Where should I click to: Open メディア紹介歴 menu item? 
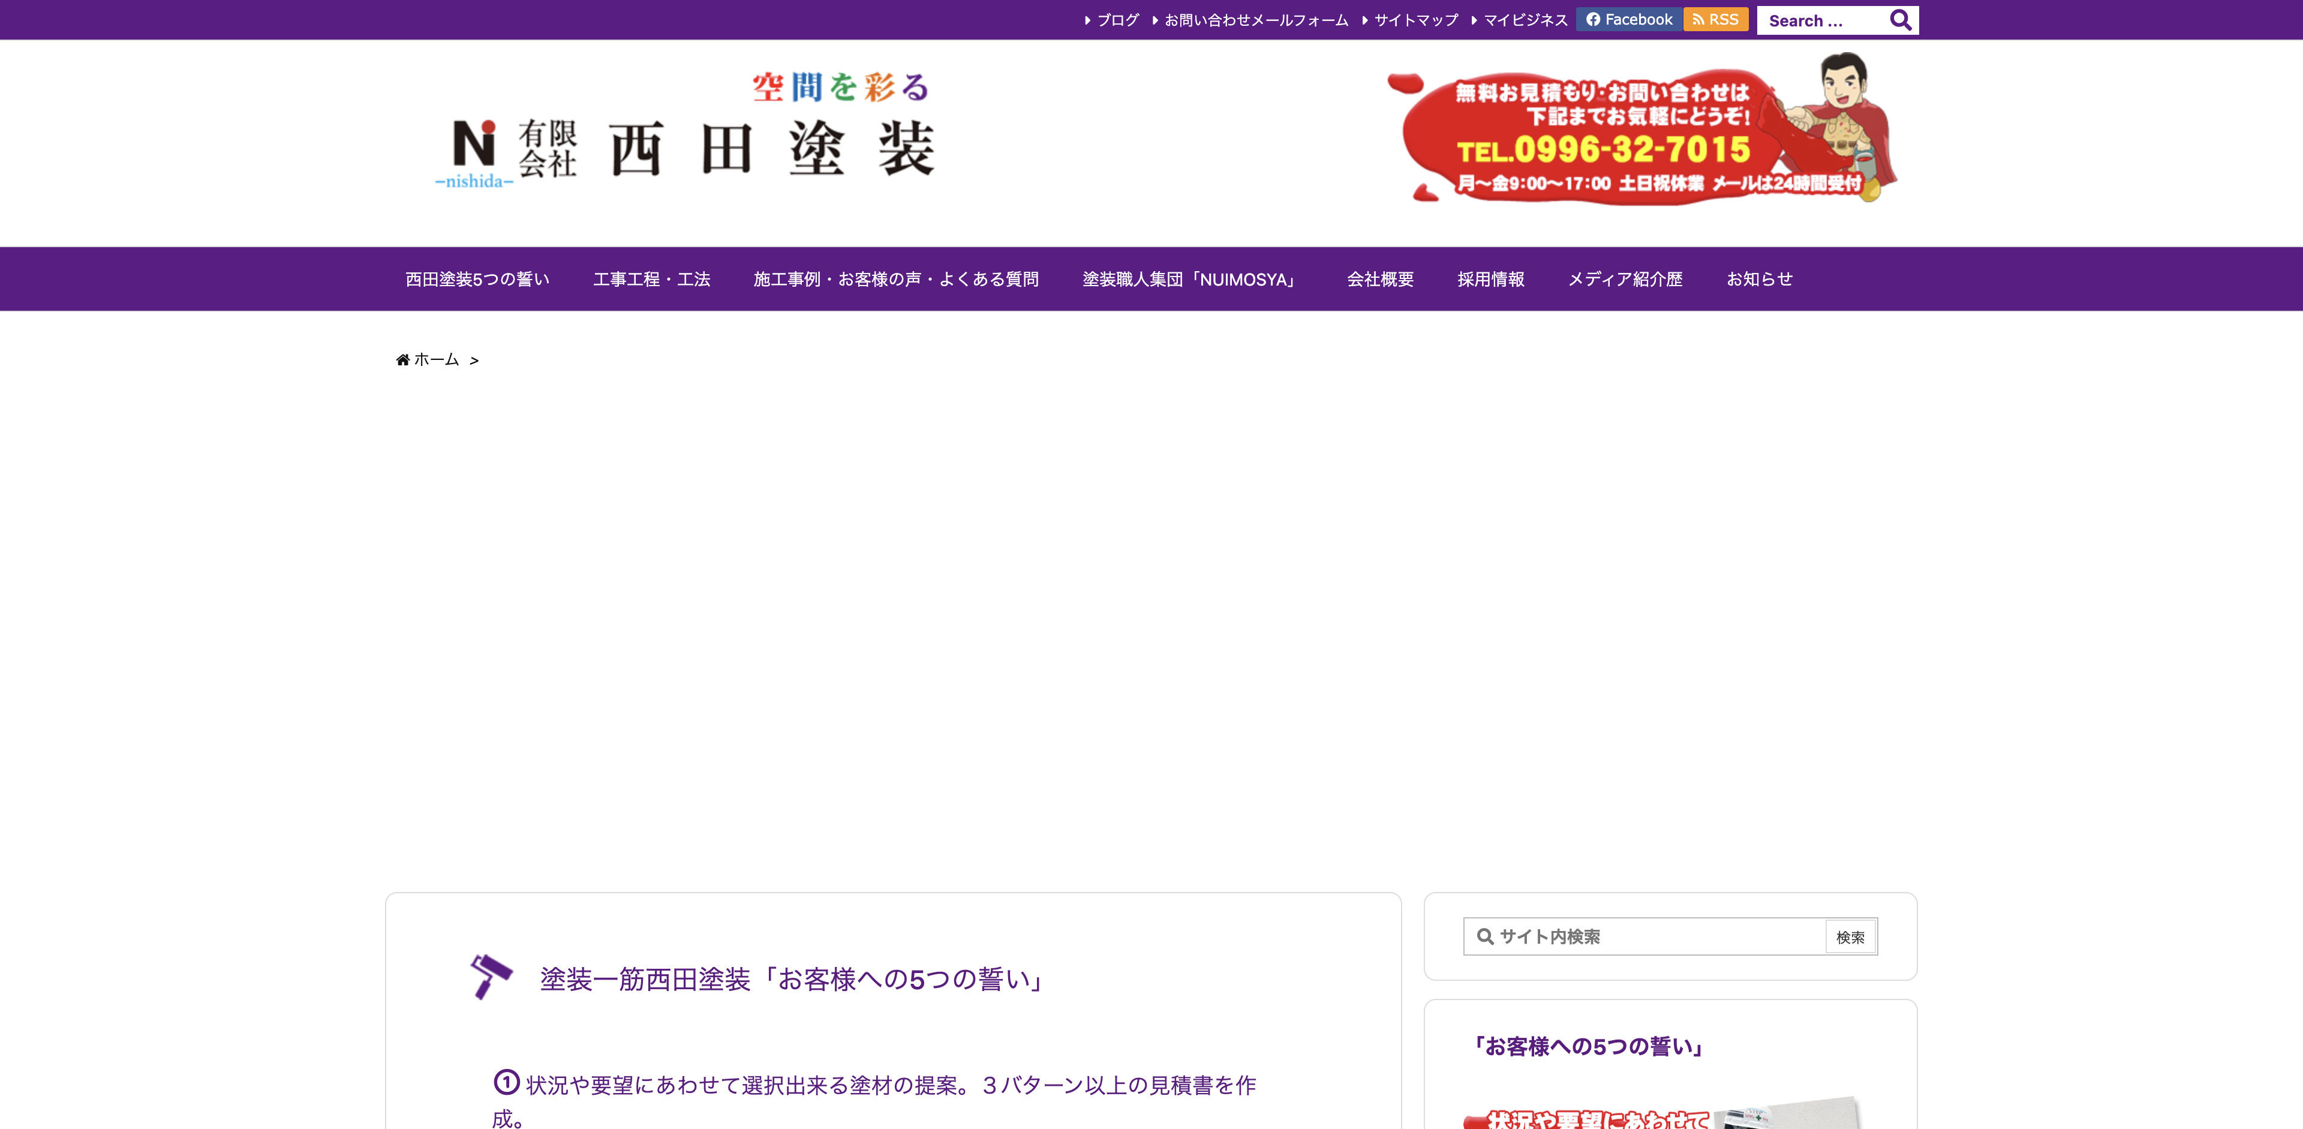pyautogui.click(x=1625, y=279)
